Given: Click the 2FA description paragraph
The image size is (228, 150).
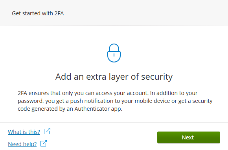Looking at the screenshot, I should (115, 101).
